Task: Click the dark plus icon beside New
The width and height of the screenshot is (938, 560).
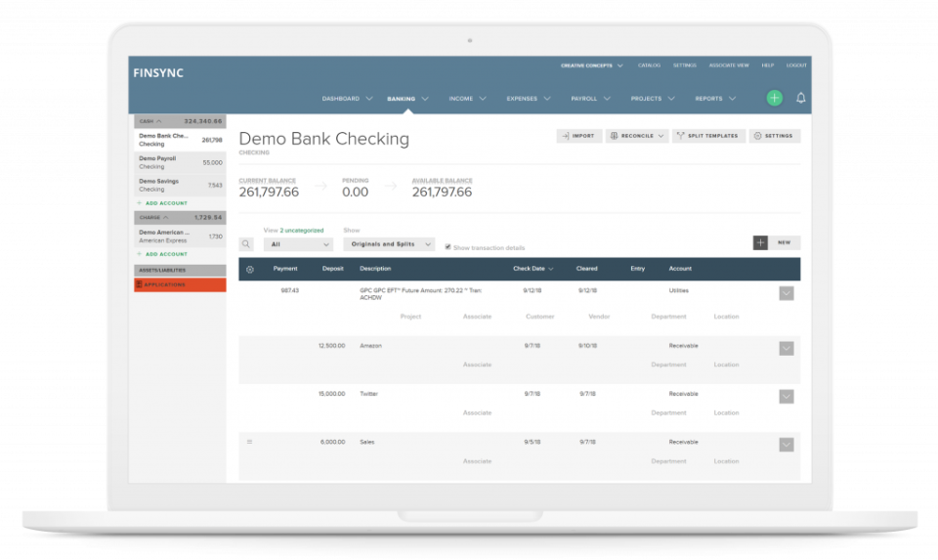Action: [760, 242]
